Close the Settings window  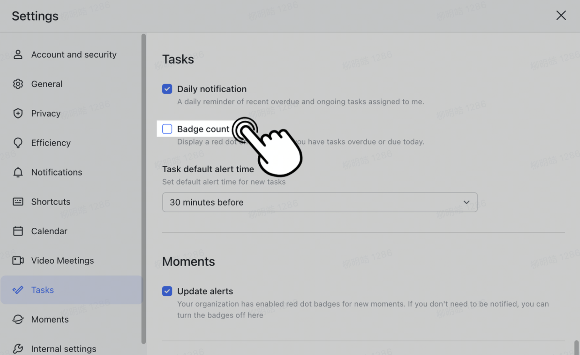(561, 15)
